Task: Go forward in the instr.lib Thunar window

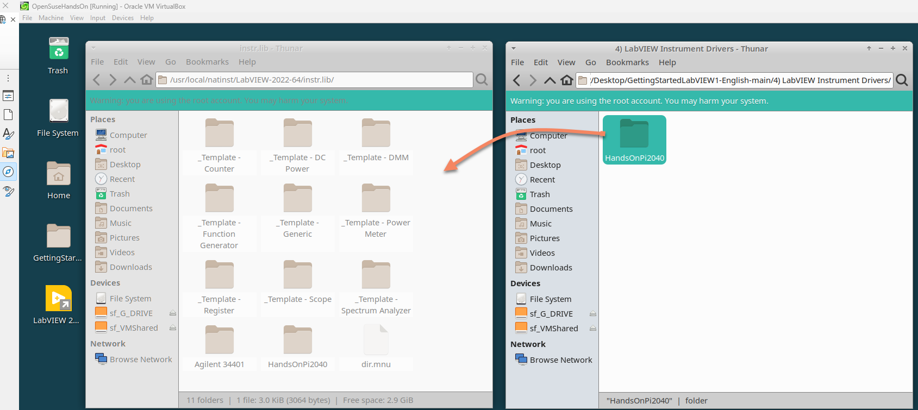Action: coord(113,80)
